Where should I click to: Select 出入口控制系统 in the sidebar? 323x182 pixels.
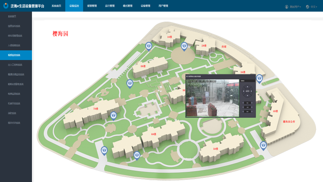click(x=15, y=65)
